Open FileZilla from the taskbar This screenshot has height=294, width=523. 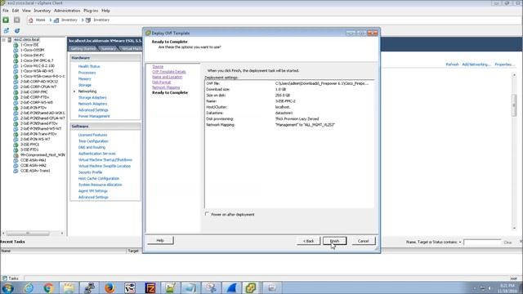click(x=150, y=287)
